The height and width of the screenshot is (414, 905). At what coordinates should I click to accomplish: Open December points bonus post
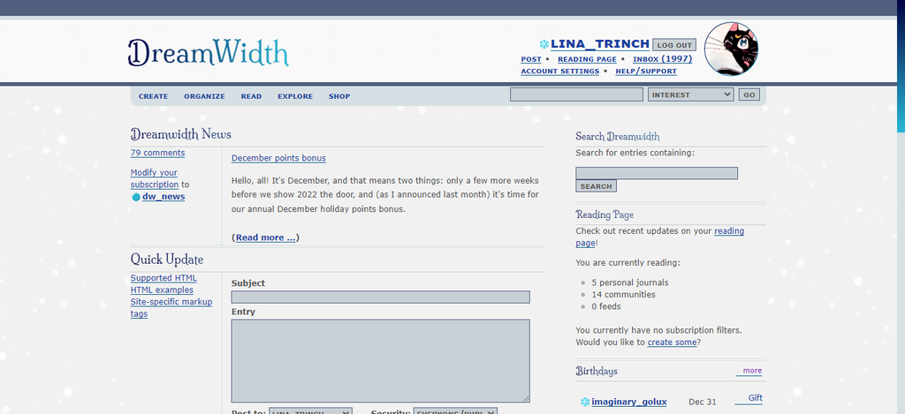click(x=278, y=158)
